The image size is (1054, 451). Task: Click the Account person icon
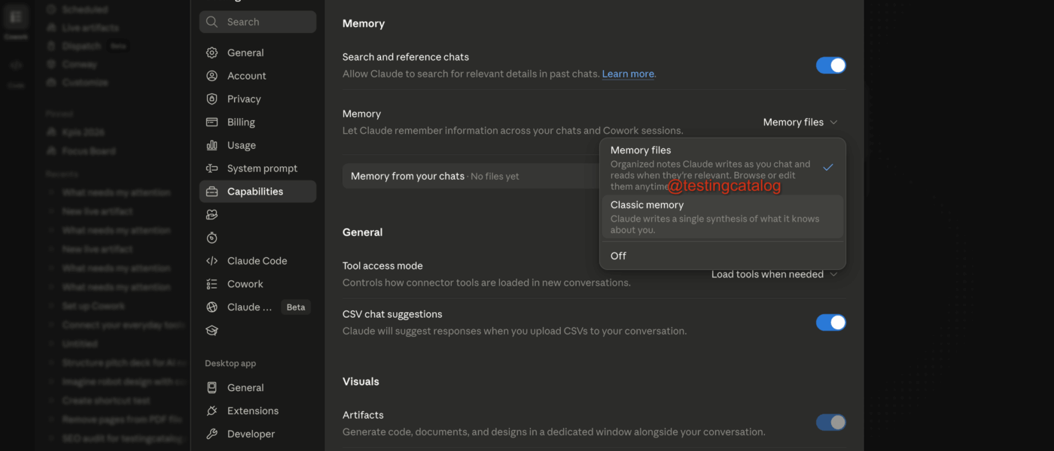click(x=212, y=76)
